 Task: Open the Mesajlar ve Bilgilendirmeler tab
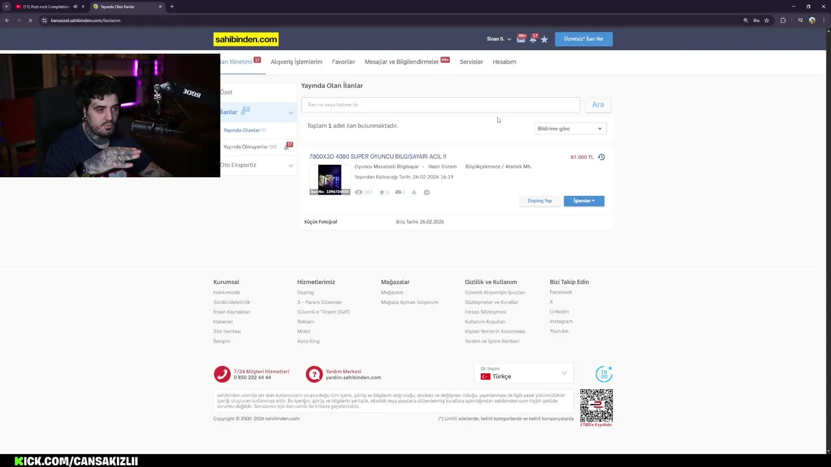402,62
